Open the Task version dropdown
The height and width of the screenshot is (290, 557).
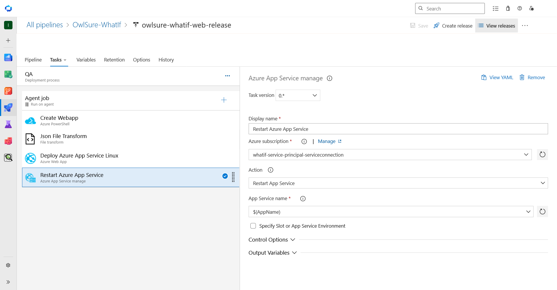(x=298, y=95)
